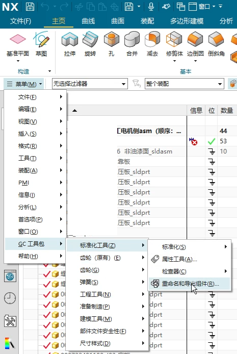Choose 重命名和导出组件(R)... menu item
This screenshot has width=237, height=354.
click(190, 284)
